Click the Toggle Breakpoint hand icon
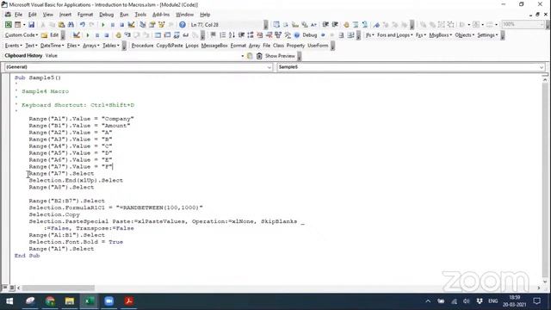The width and height of the screenshot is (551, 310). pos(119,35)
